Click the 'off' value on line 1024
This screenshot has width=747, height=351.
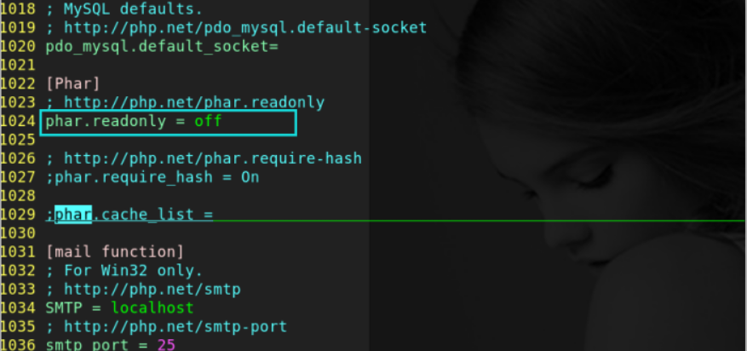point(208,122)
